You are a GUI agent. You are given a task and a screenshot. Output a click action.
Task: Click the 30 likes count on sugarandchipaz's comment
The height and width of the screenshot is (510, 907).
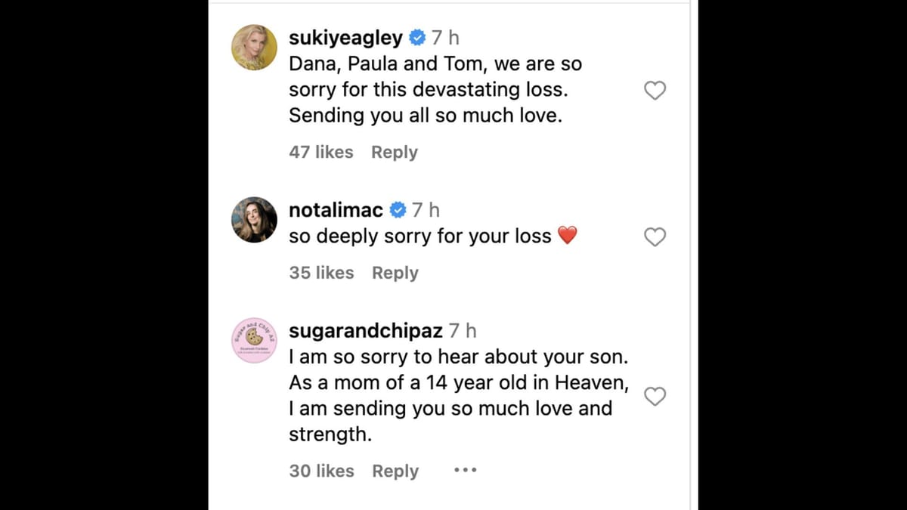tap(320, 471)
